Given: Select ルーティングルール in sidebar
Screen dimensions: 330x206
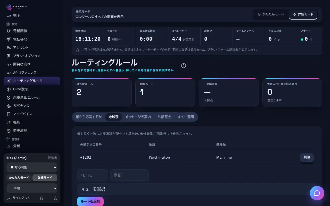Looking at the screenshot, I should point(32,81).
